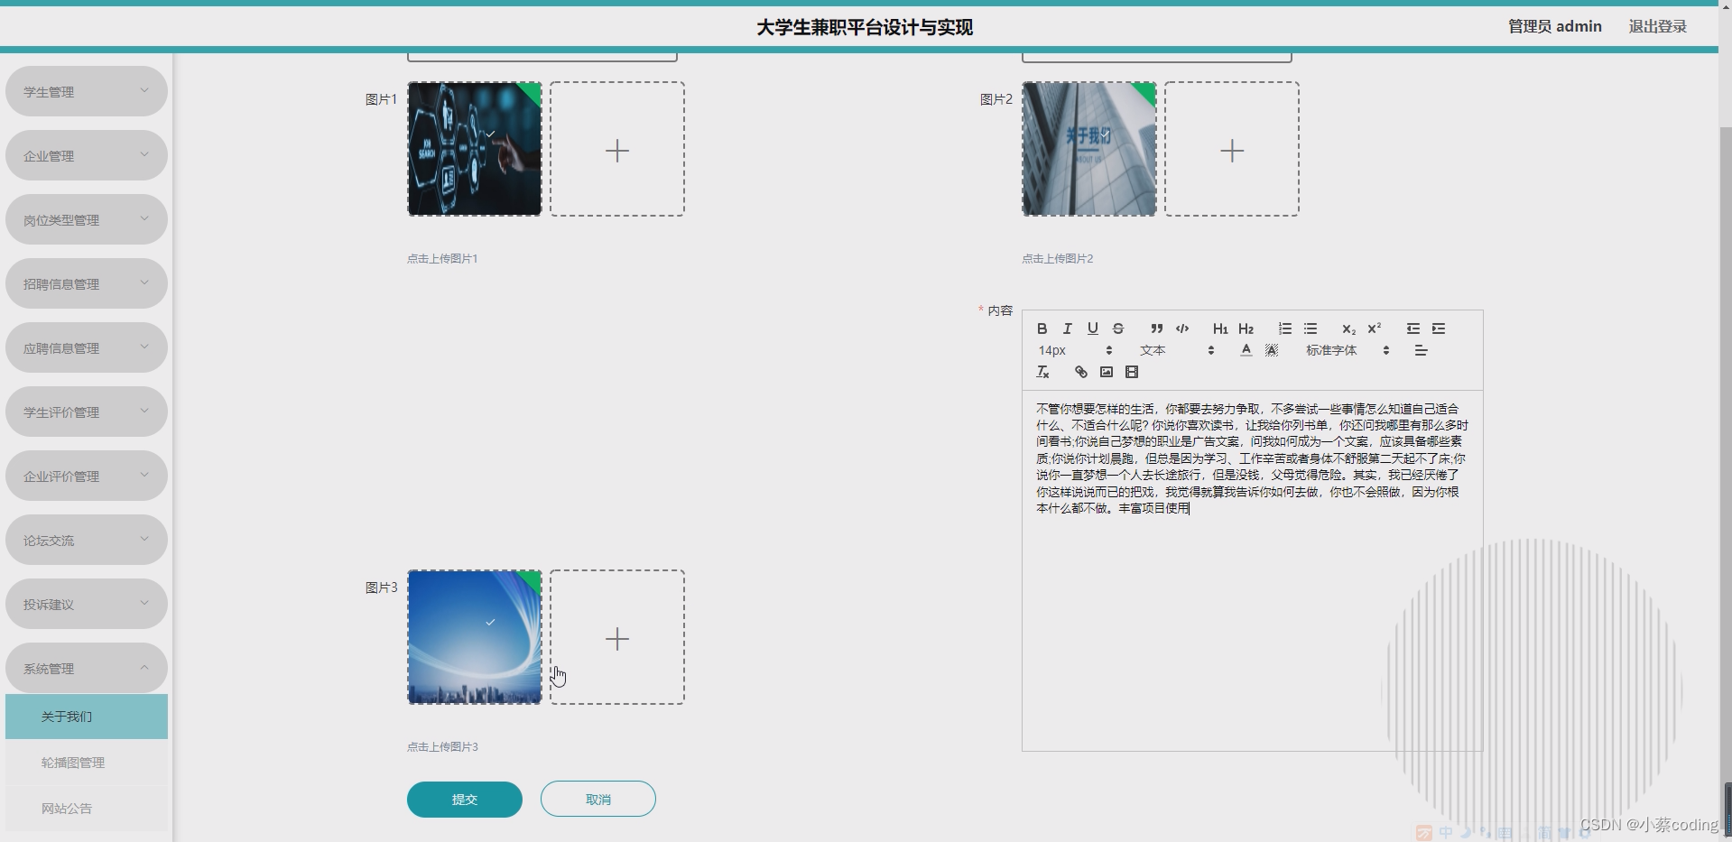1732x842 pixels.
Task: Expand the 论坛交流 menu
Action: [x=87, y=540]
